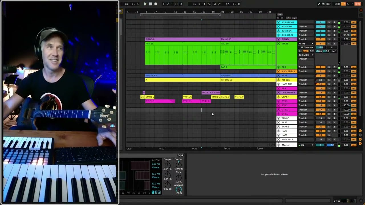This screenshot has height=205, width=365.
Task: Toggle the Lock Envelopes icon
Action: coord(295,18)
